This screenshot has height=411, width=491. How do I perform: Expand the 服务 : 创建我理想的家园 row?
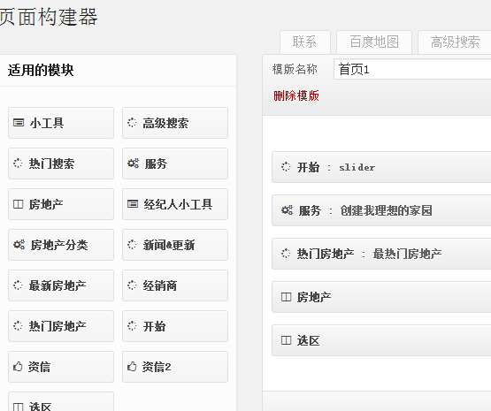click(381, 210)
